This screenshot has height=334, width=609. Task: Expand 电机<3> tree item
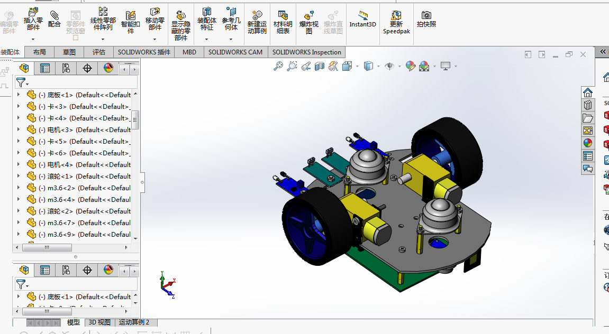coord(19,129)
